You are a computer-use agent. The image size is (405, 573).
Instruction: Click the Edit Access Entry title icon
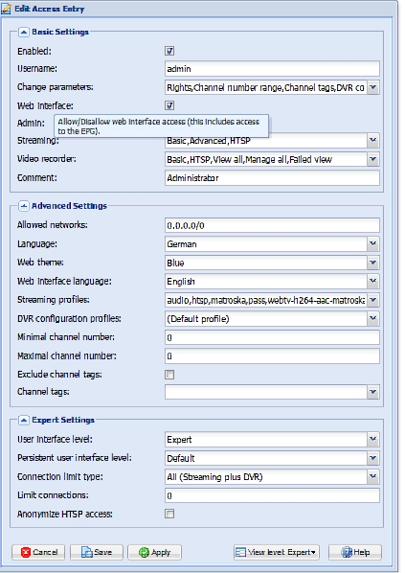point(6,9)
